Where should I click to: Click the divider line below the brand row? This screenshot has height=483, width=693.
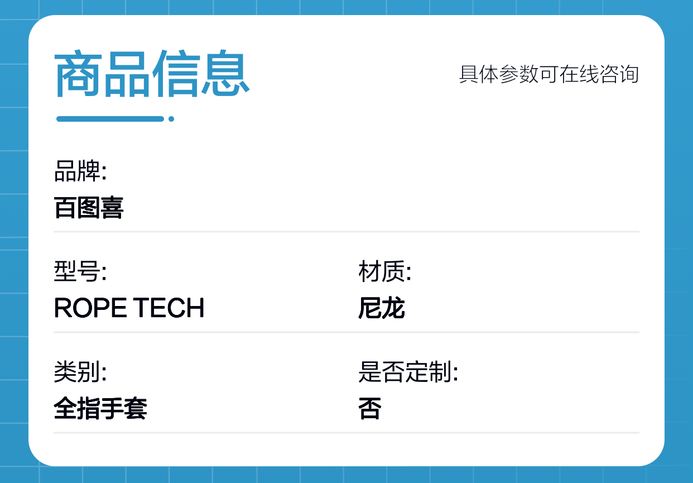(346, 231)
